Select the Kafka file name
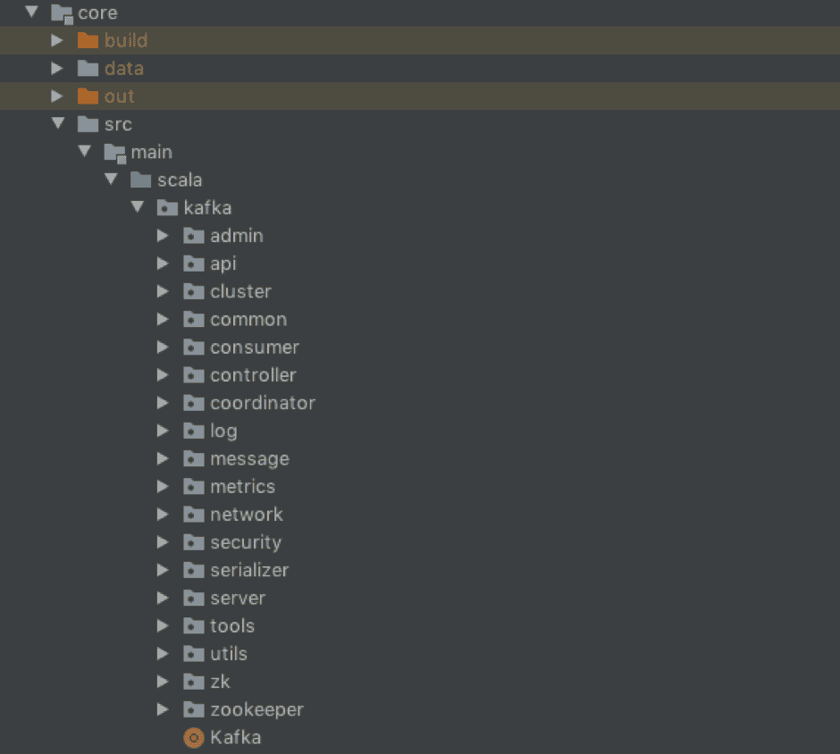The image size is (840, 754). click(236, 737)
